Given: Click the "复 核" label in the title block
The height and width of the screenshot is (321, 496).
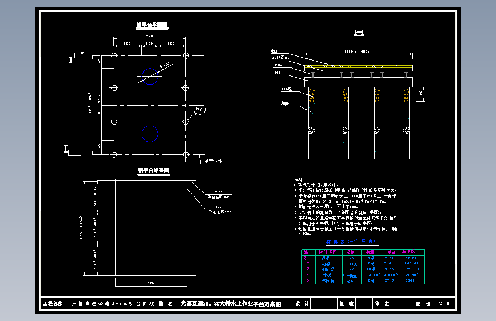Looking at the screenshot, I should pyautogui.click(x=346, y=304).
